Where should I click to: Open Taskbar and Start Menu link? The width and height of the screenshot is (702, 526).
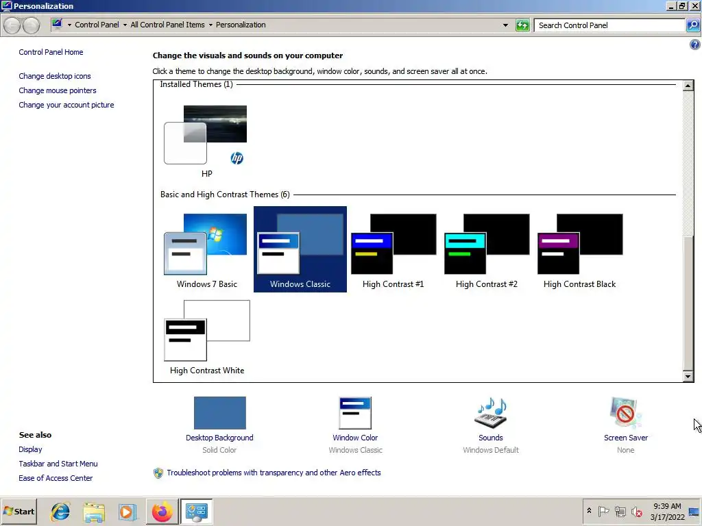point(58,464)
